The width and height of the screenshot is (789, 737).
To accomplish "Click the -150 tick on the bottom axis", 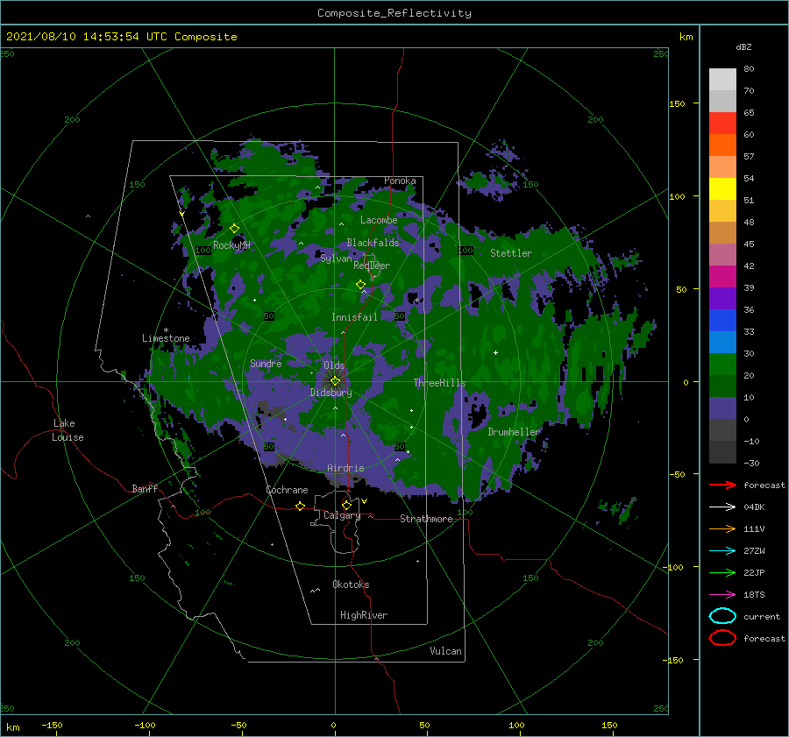I will click(x=52, y=725).
